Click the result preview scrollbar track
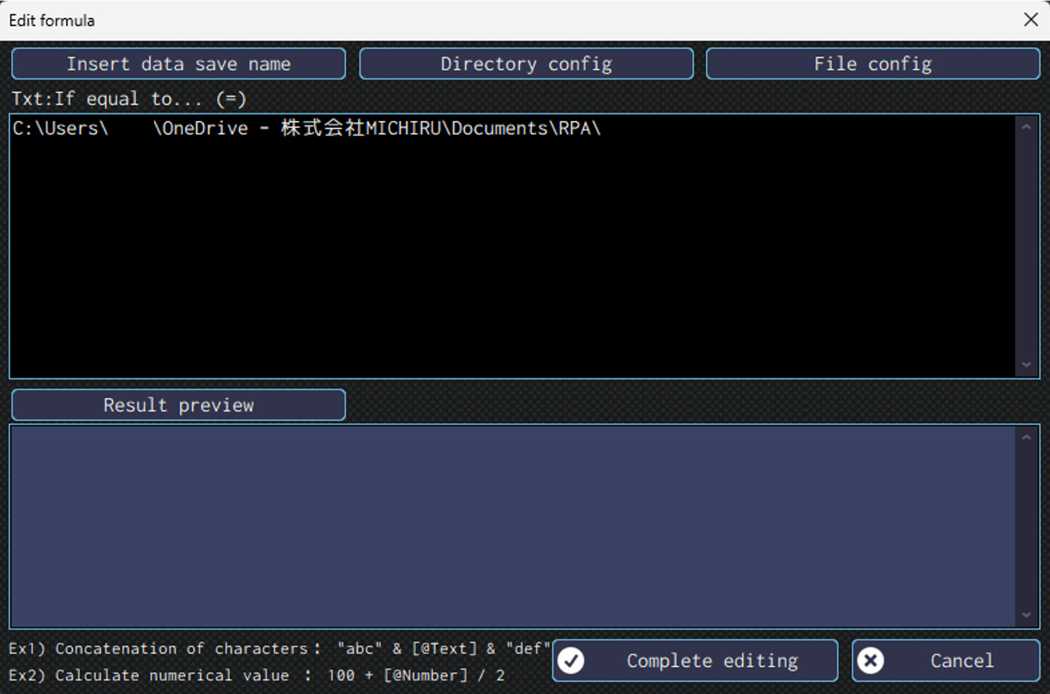This screenshot has width=1050, height=694. [x=1026, y=525]
